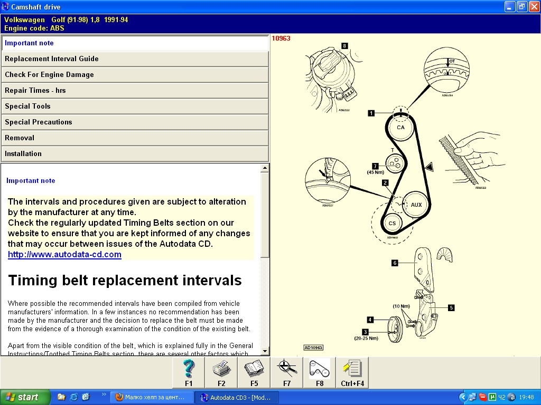
Task: Open the Removal section
Action: click(135, 138)
